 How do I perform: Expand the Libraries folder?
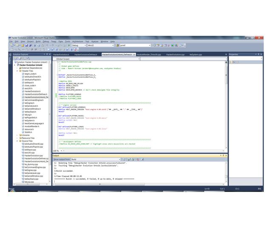tap(17, 135)
